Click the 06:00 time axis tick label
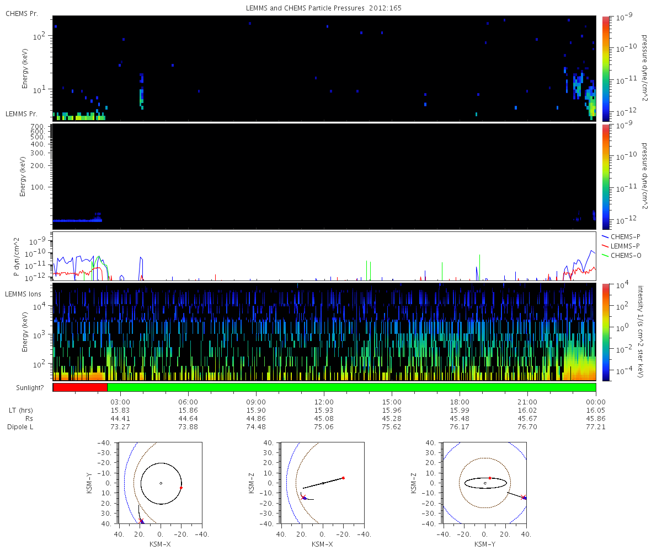Viewport: 662px width, 551px height. [x=188, y=402]
